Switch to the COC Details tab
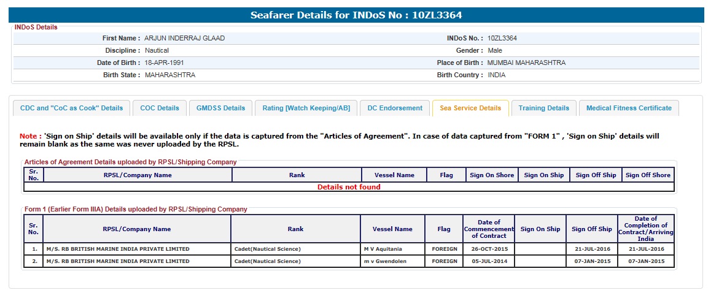This screenshot has width=727, height=301. point(160,108)
